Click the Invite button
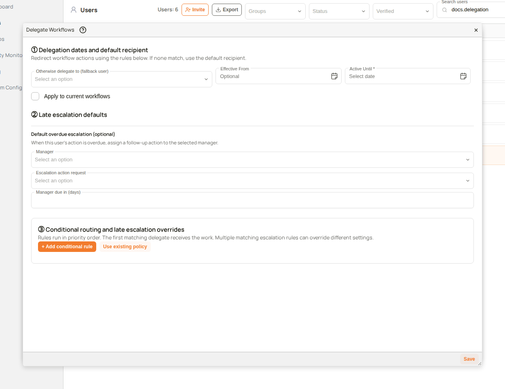This screenshot has width=505, height=389. coord(195,10)
